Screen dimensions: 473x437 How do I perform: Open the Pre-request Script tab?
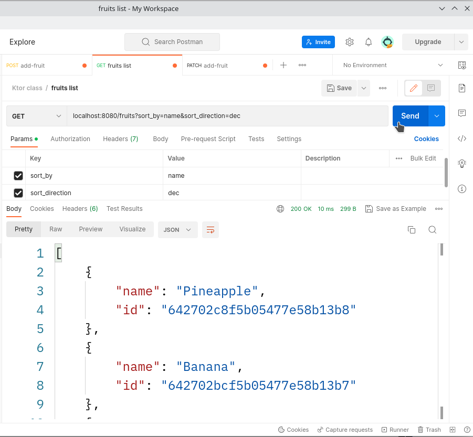pos(208,139)
